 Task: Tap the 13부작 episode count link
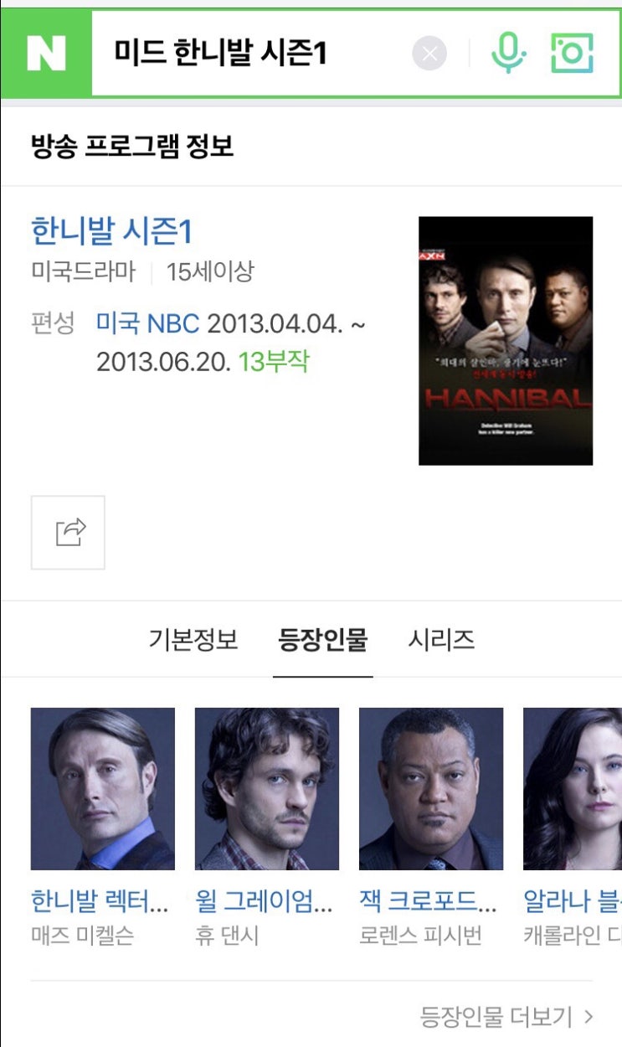click(274, 362)
